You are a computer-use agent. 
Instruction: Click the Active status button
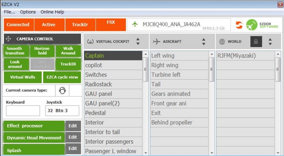[x=50, y=25]
